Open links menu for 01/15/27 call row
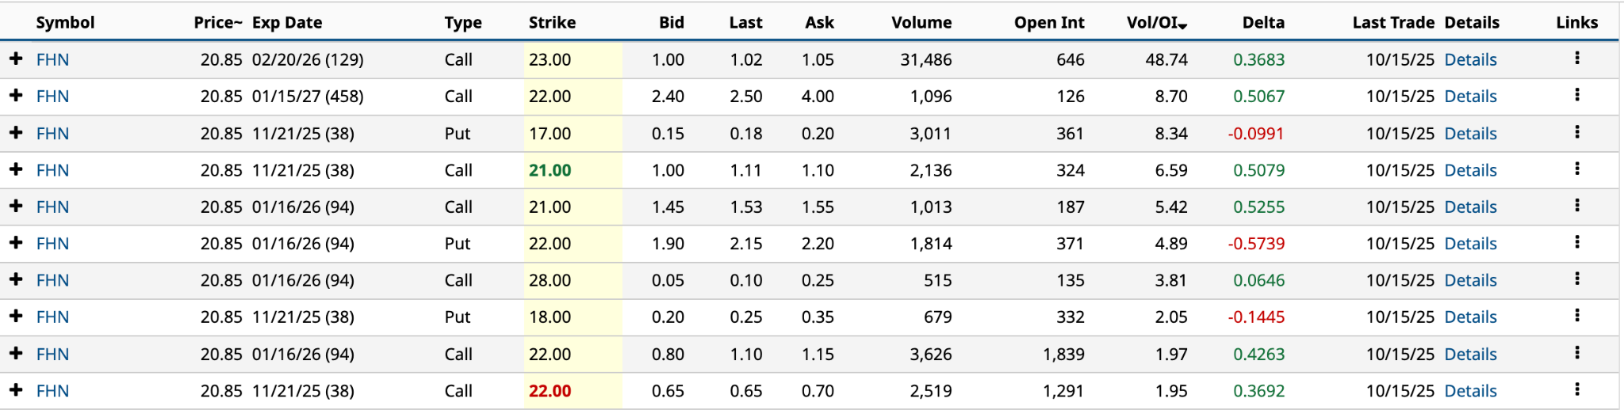The height and width of the screenshot is (414, 1624). pyautogui.click(x=1576, y=96)
